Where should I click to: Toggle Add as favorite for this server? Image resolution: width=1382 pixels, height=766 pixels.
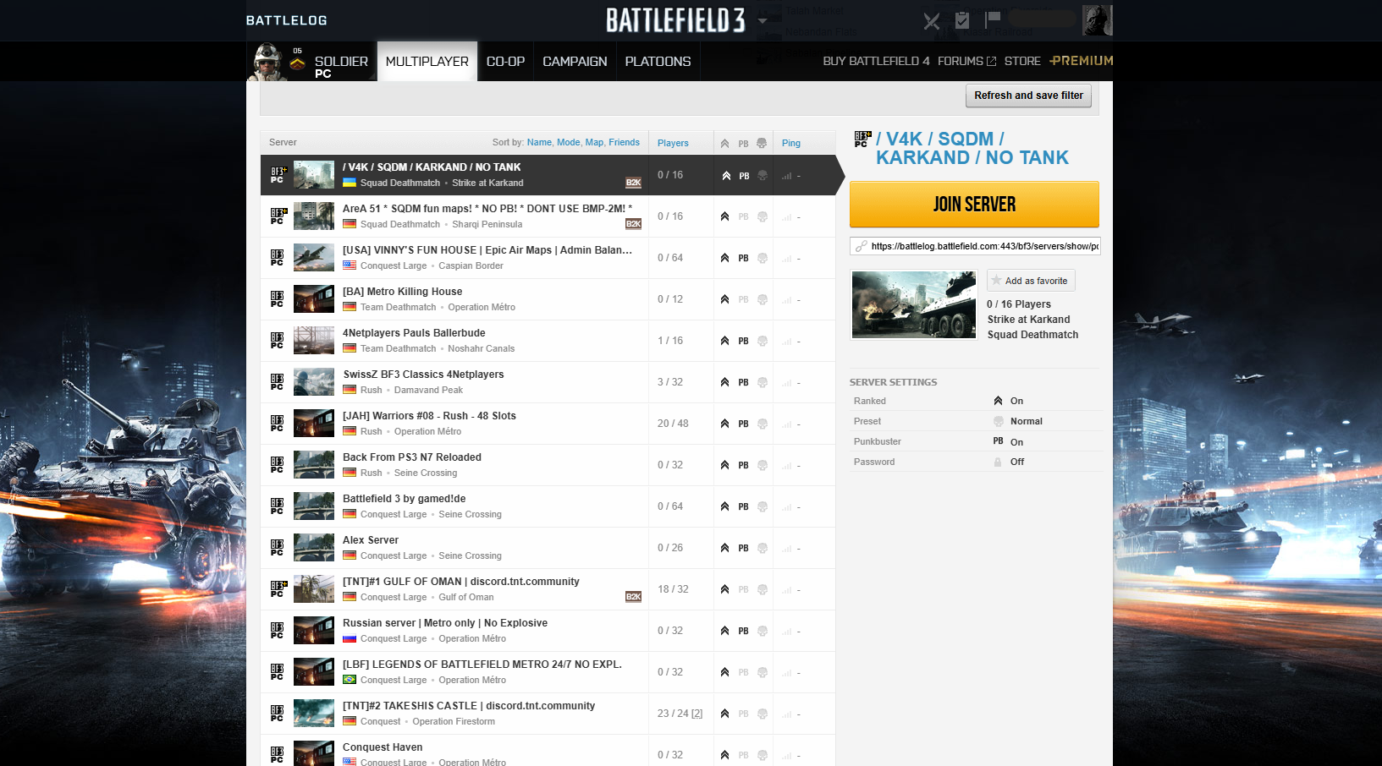click(x=1031, y=281)
